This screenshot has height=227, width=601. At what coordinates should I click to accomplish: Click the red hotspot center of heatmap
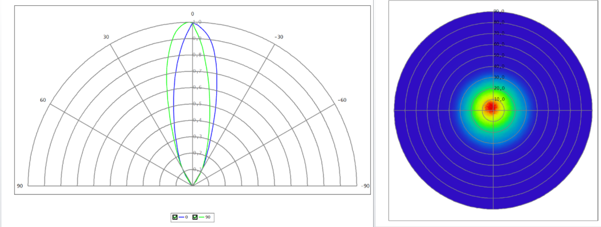[x=491, y=107]
